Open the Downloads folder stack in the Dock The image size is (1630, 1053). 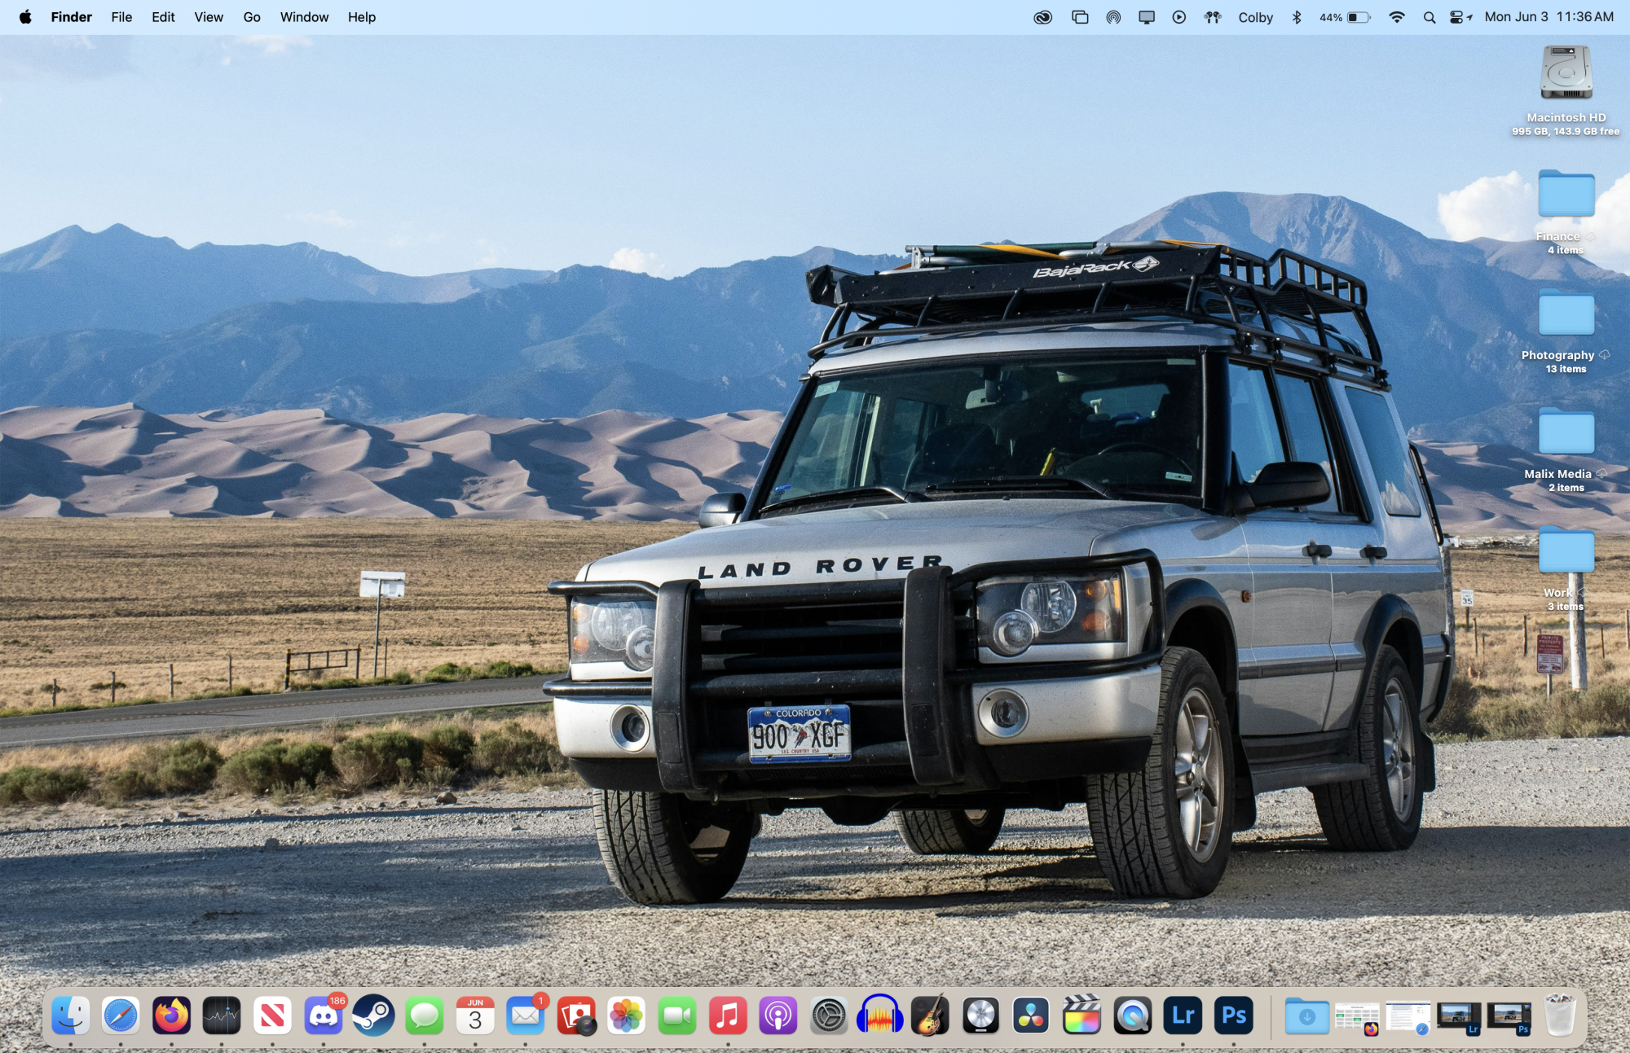pos(1306,1016)
